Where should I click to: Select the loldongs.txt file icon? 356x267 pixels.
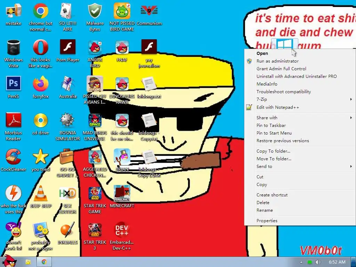coord(149,83)
